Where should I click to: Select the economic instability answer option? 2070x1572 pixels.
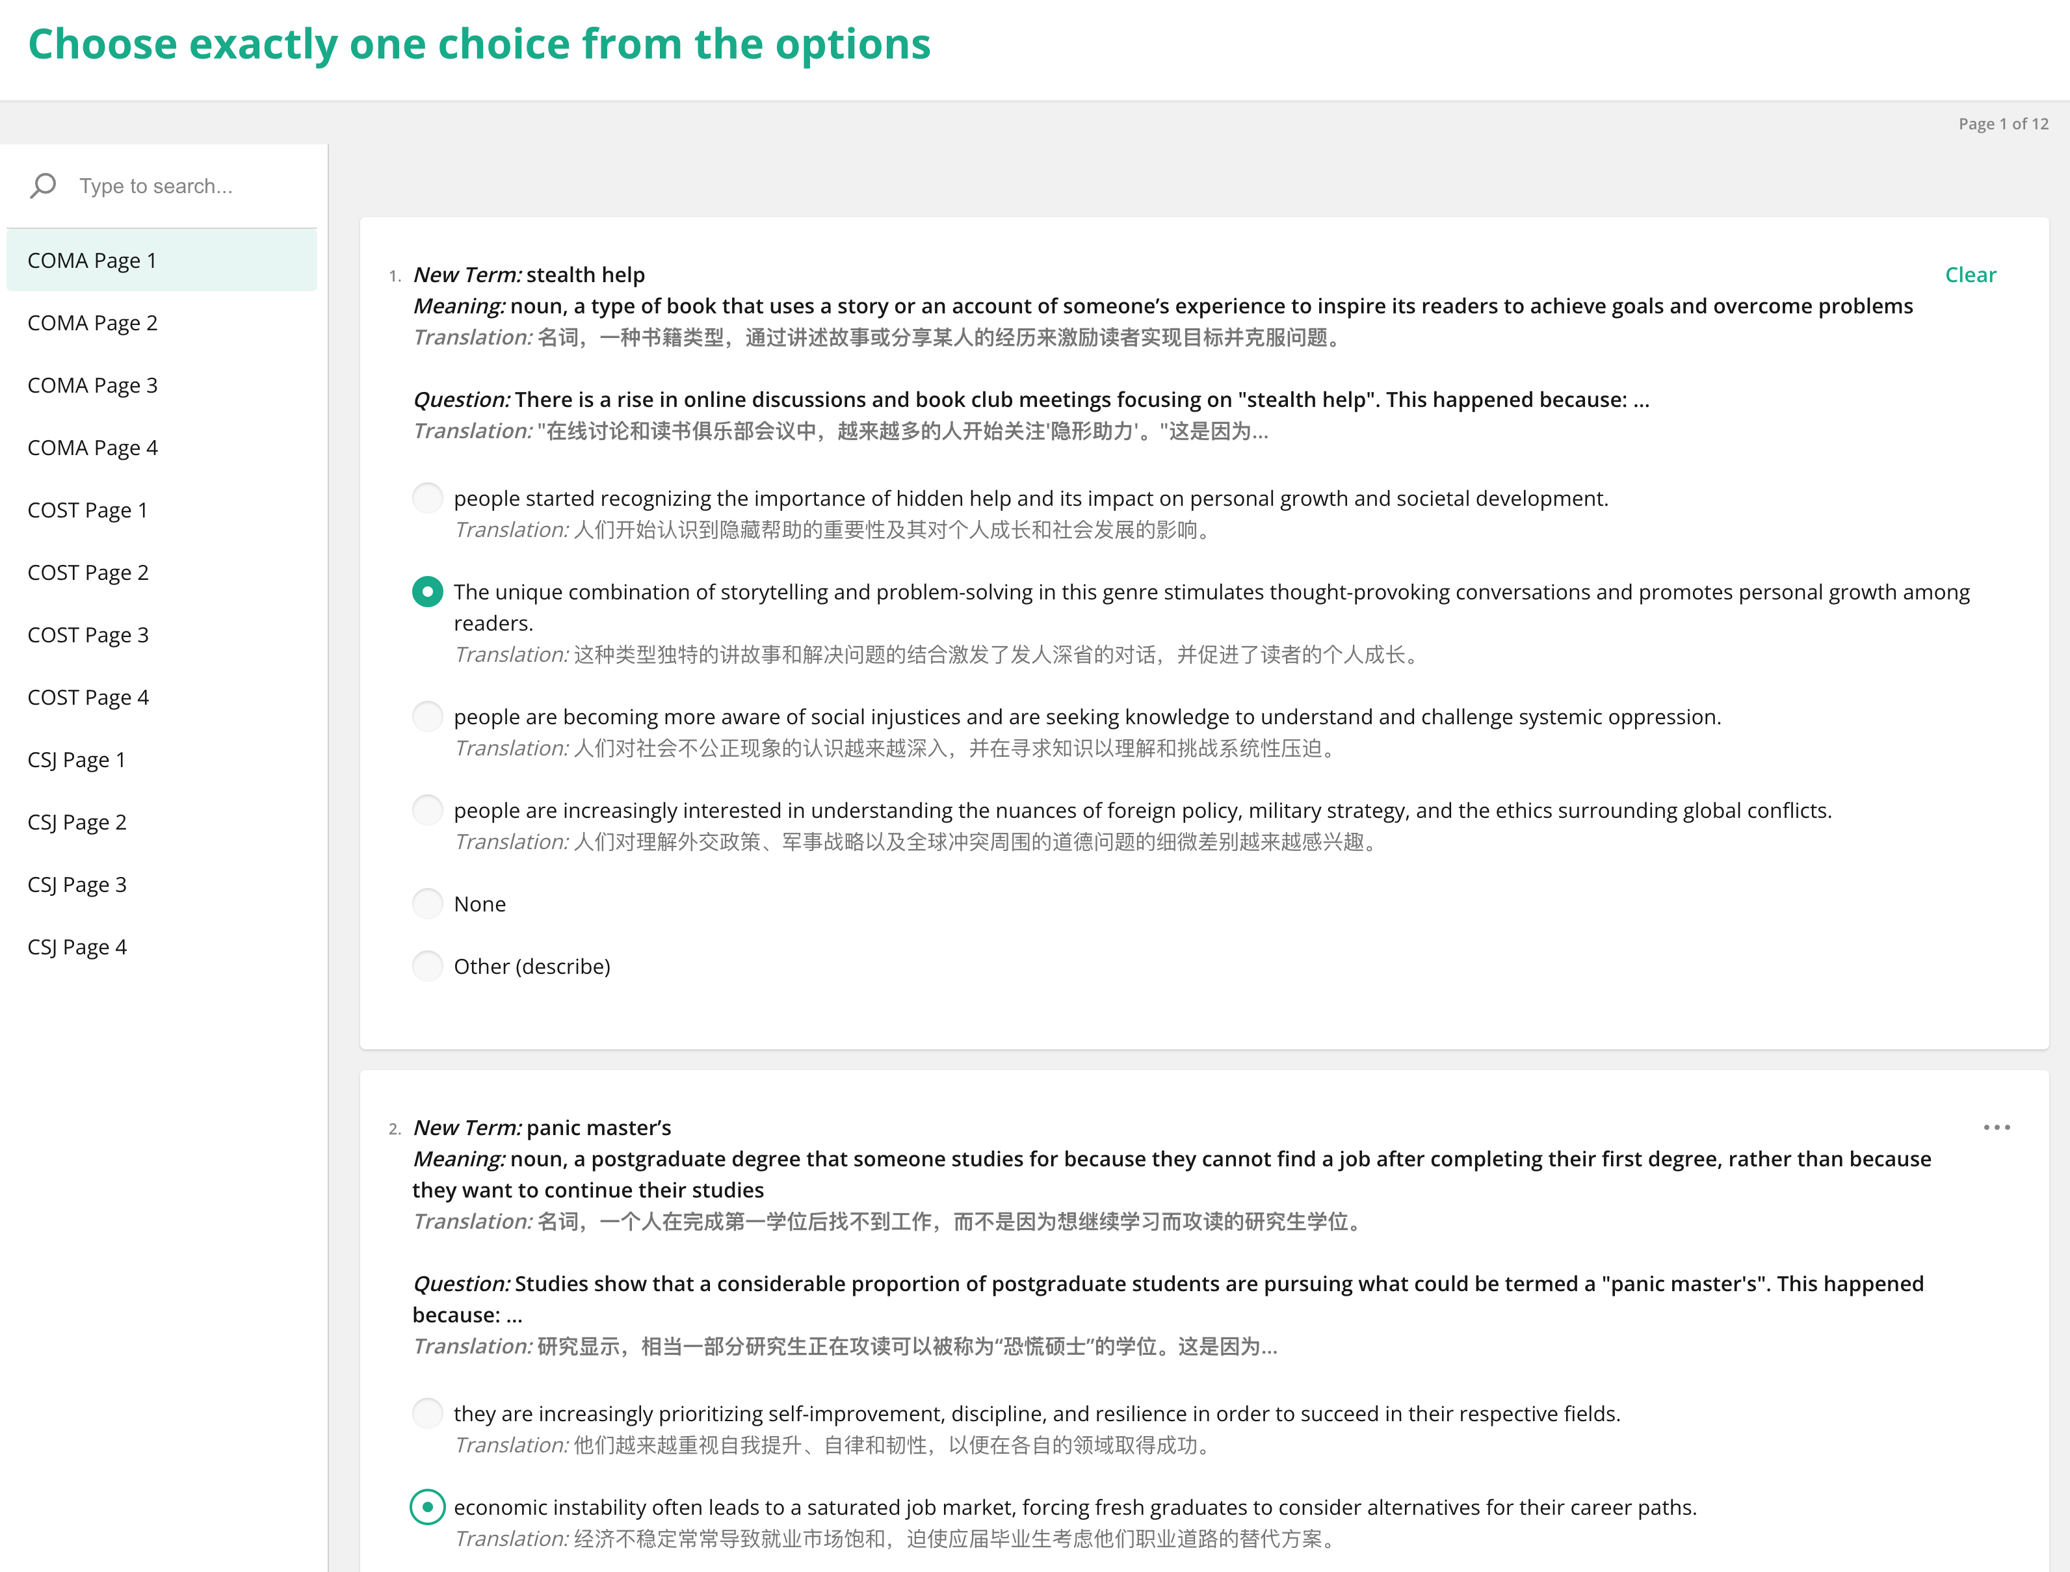pos(428,1506)
